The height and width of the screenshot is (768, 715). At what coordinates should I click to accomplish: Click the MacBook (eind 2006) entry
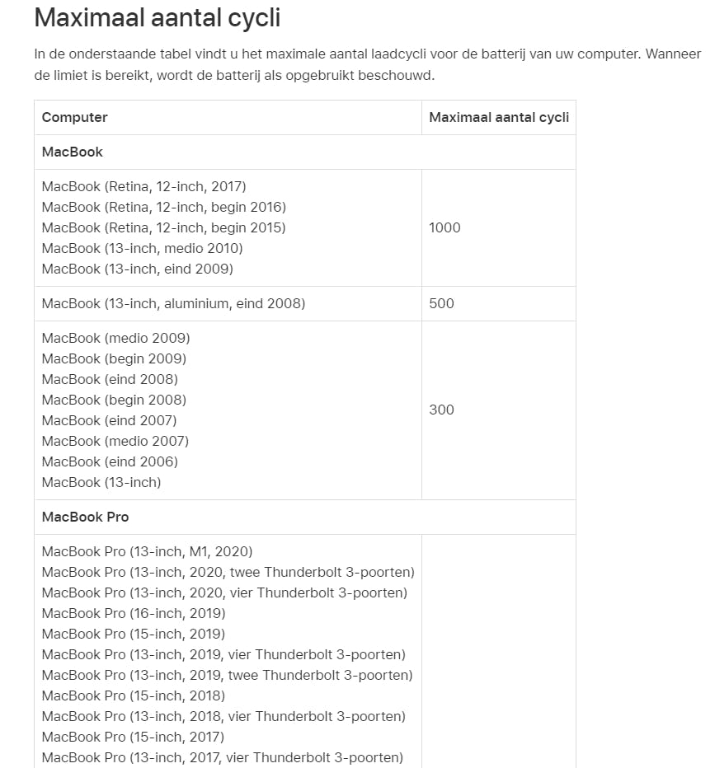pyautogui.click(x=110, y=461)
